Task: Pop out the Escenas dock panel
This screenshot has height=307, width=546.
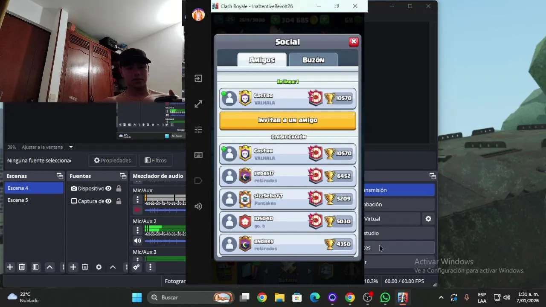Action: click(60, 176)
